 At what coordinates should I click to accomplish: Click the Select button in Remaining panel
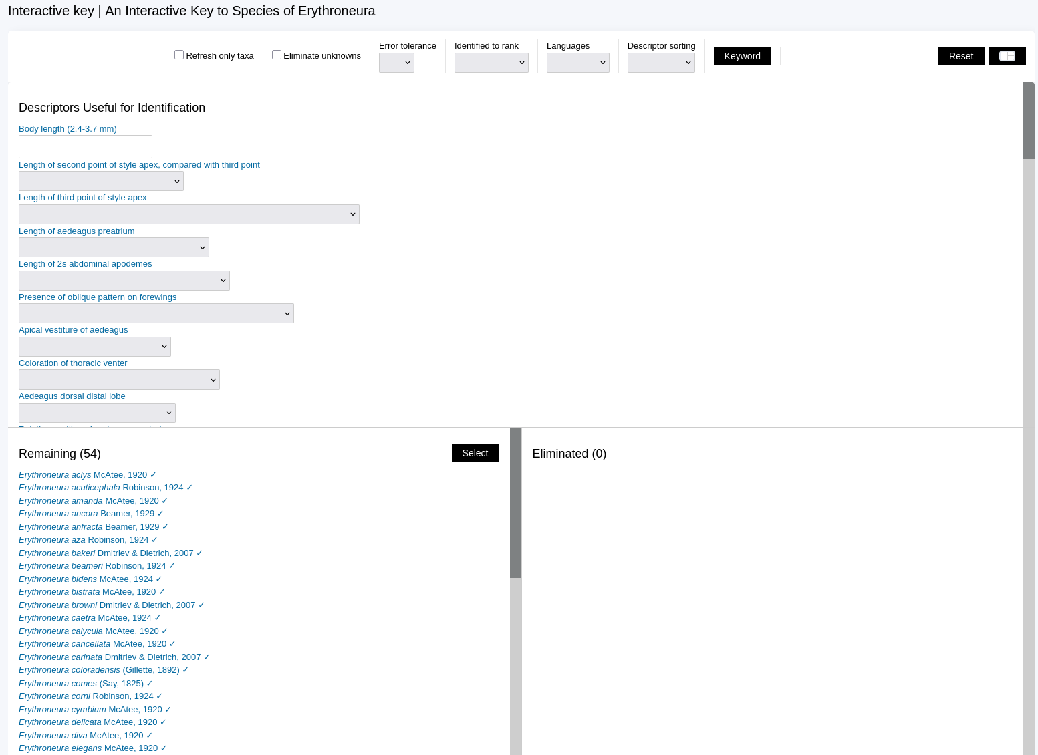coord(475,453)
